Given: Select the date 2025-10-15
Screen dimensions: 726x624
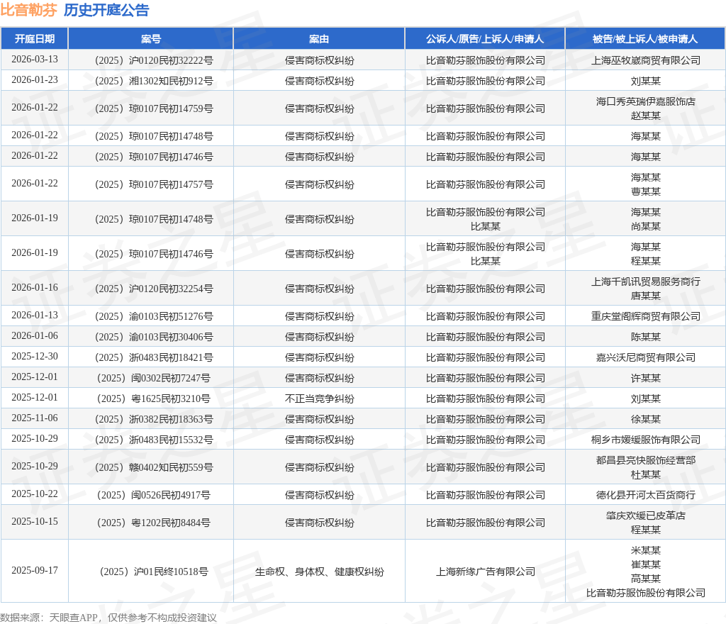Looking at the screenshot, I should (x=35, y=522).
